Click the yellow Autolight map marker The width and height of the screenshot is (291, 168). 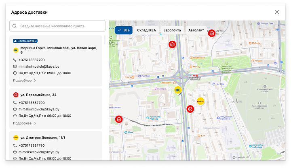tap(200, 102)
